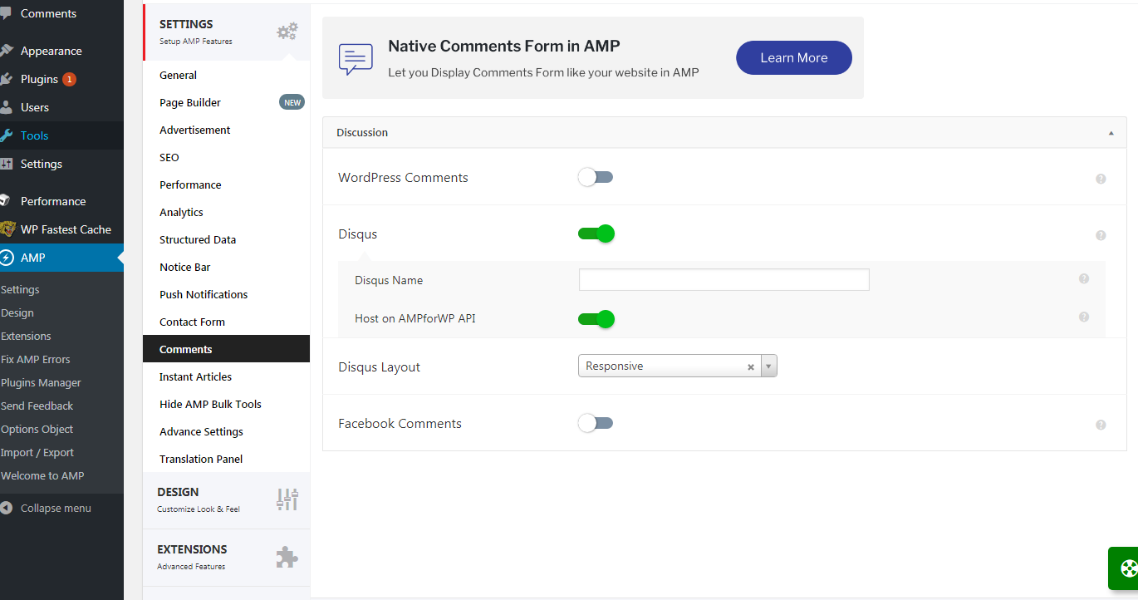Screen dimensions: 1138x600
Task: Click the help icon for Facebook Comments
Action: pos(1101,425)
